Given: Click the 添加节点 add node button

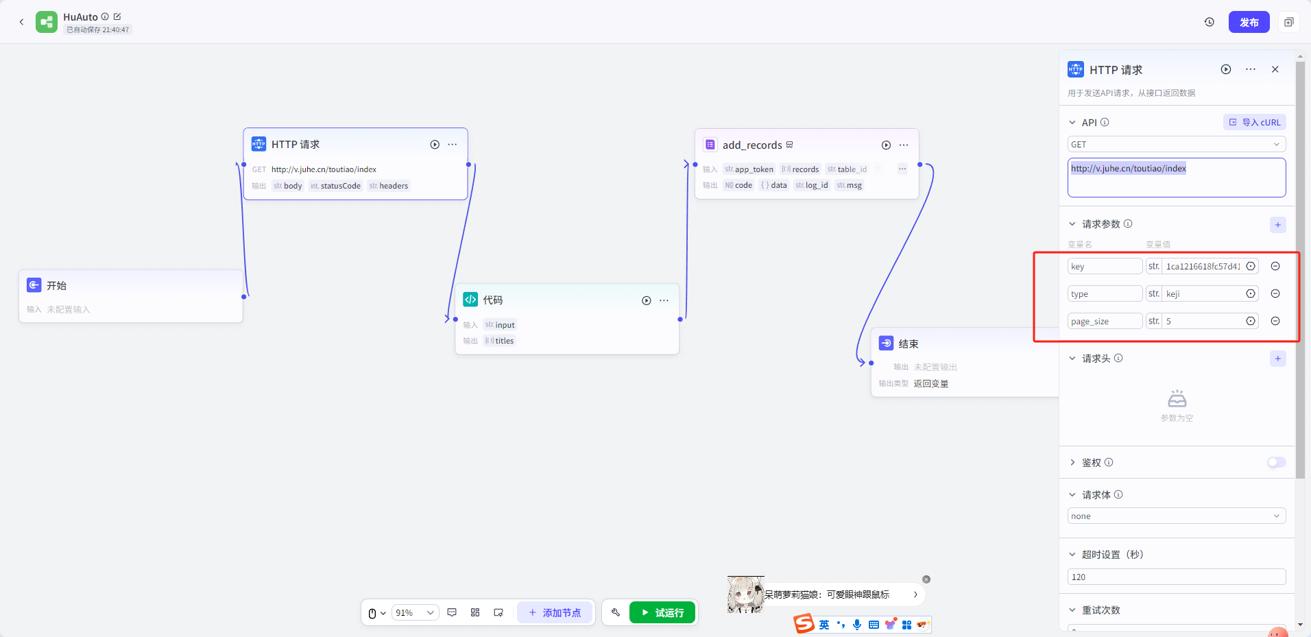Looking at the screenshot, I should (x=555, y=612).
